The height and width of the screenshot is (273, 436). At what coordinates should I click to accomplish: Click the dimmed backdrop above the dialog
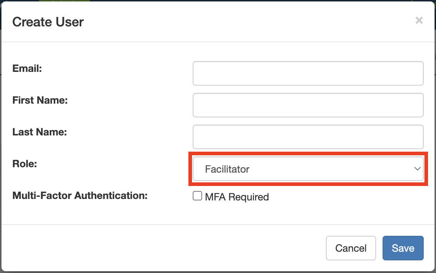coord(217,0)
